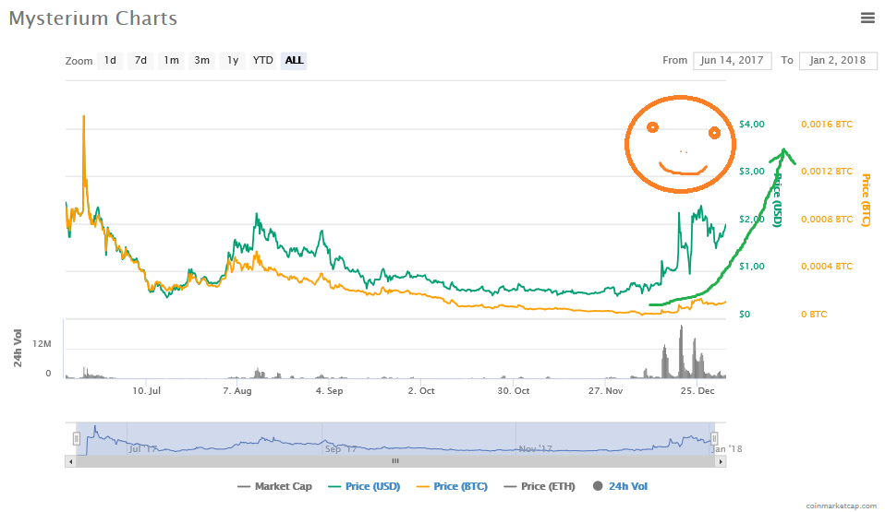Viewport: 885px width, 512px height.
Task: Click the navigator horizontal scrollbar thumb
Action: (395, 461)
